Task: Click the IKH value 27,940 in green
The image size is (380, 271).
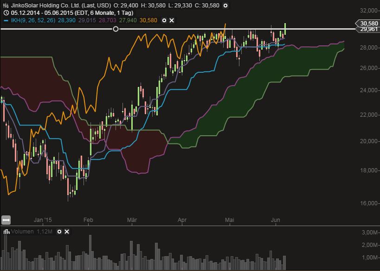Action: click(x=128, y=20)
